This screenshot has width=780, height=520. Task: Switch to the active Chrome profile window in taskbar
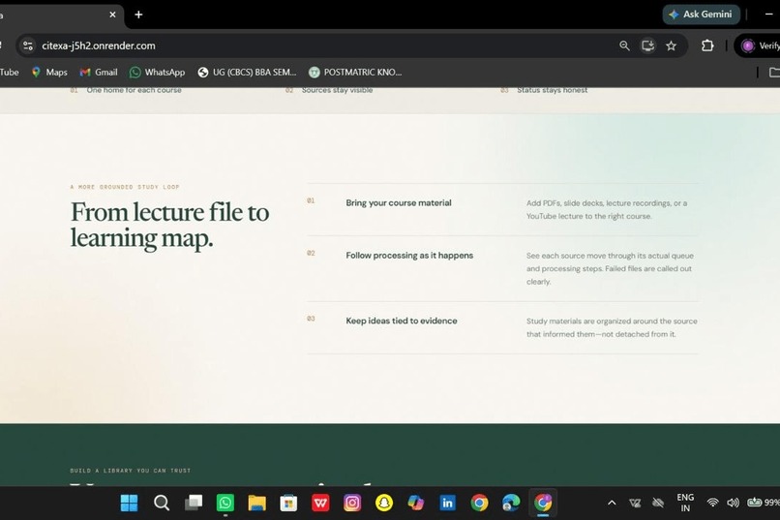(x=543, y=504)
